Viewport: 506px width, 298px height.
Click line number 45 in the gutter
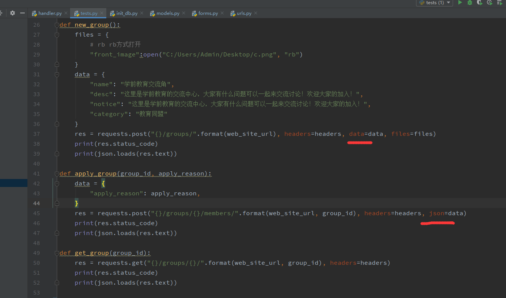[x=37, y=213]
